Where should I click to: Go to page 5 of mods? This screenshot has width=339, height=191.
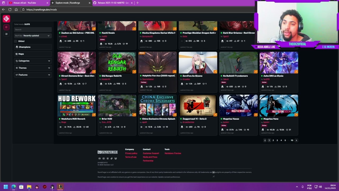pos(285,140)
